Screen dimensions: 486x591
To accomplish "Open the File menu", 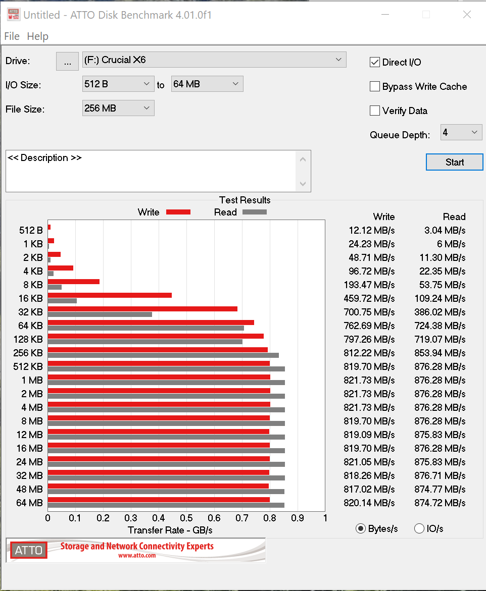I will point(12,36).
